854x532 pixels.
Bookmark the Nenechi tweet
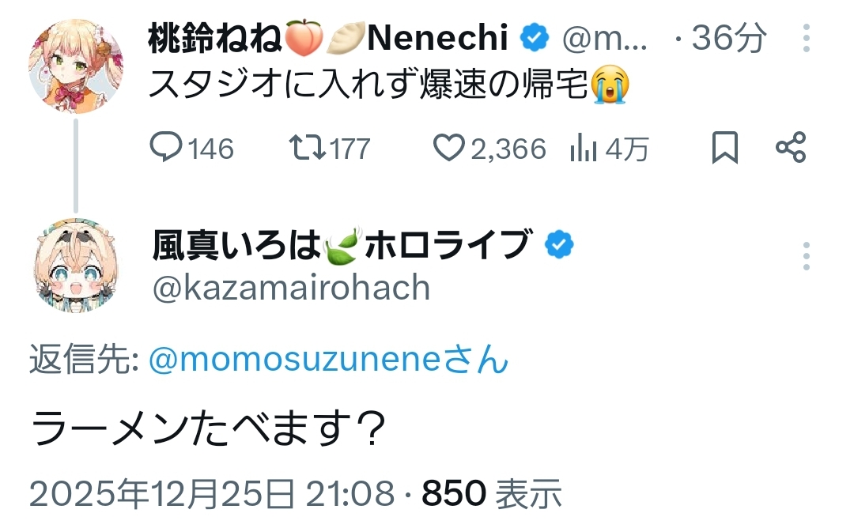pyautogui.click(x=724, y=148)
